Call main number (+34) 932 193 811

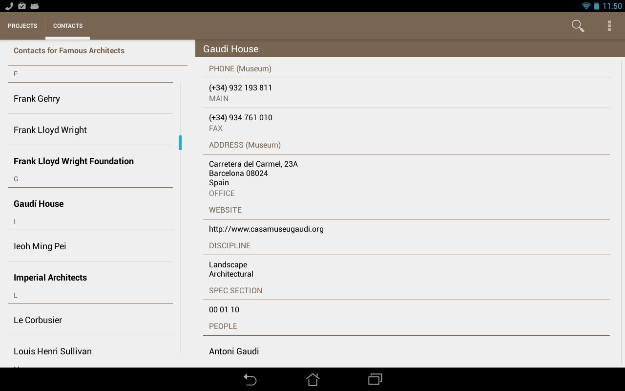pyautogui.click(x=406, y=93)
